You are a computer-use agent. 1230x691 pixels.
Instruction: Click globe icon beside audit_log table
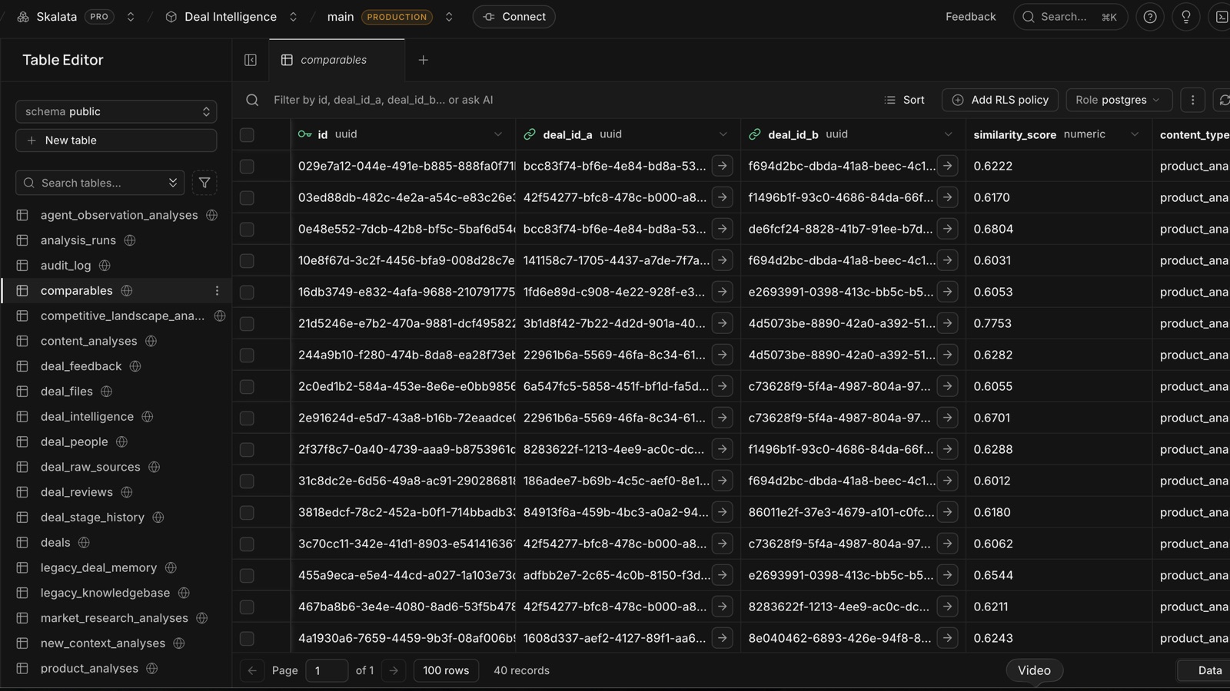pos(105,266)
